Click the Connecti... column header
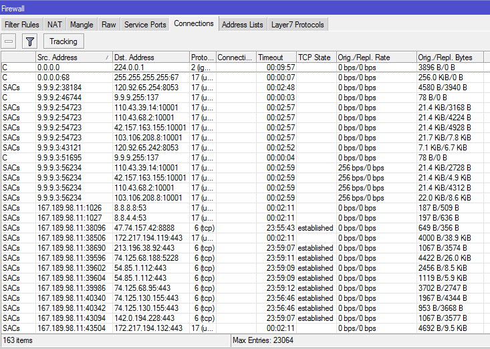Screen dimensions: 490x349 pos(236,57)
